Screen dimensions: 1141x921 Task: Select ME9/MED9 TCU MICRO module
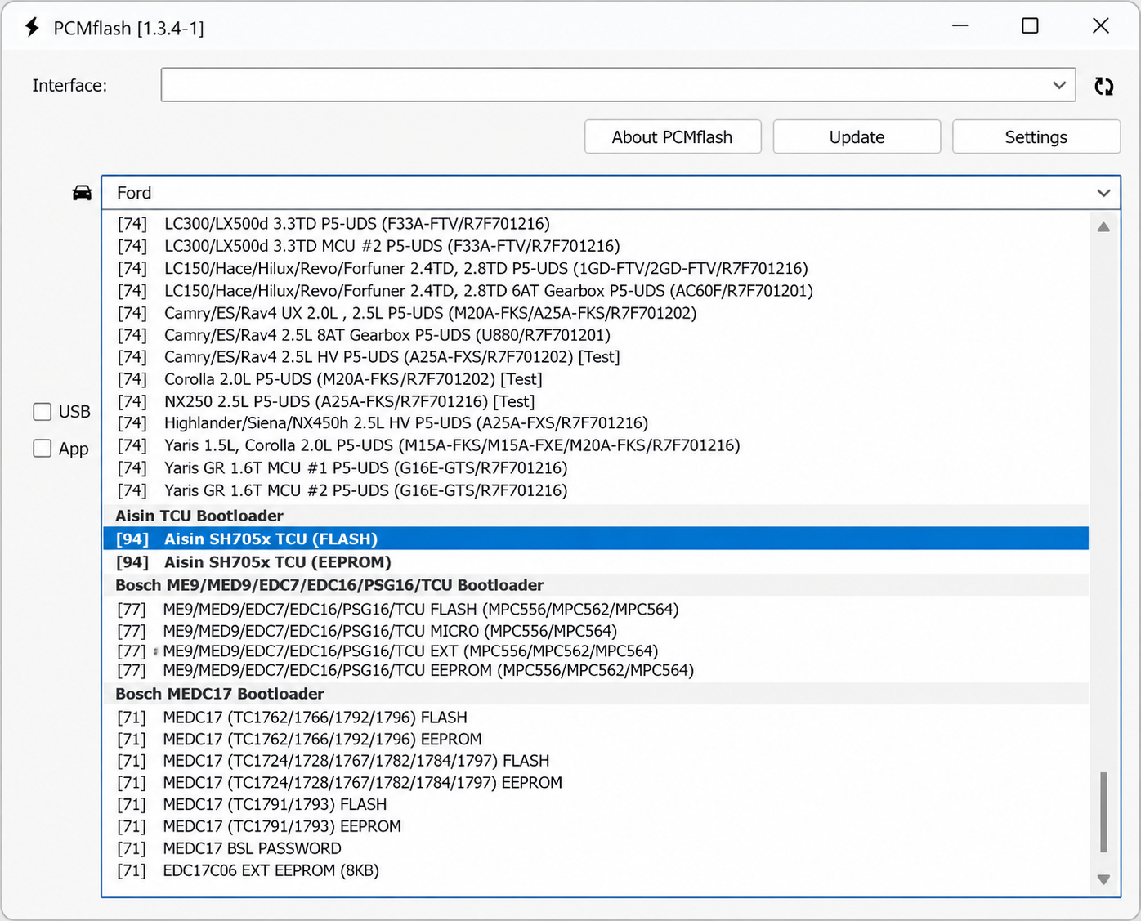tap(596, 631)
